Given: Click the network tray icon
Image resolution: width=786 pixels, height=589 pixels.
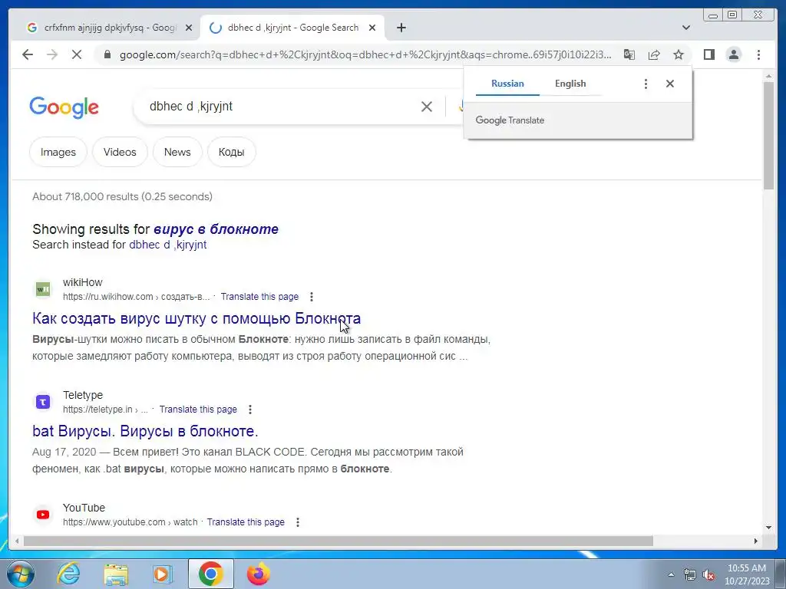Looking at the screenshot, I should [x=690, y=574].
